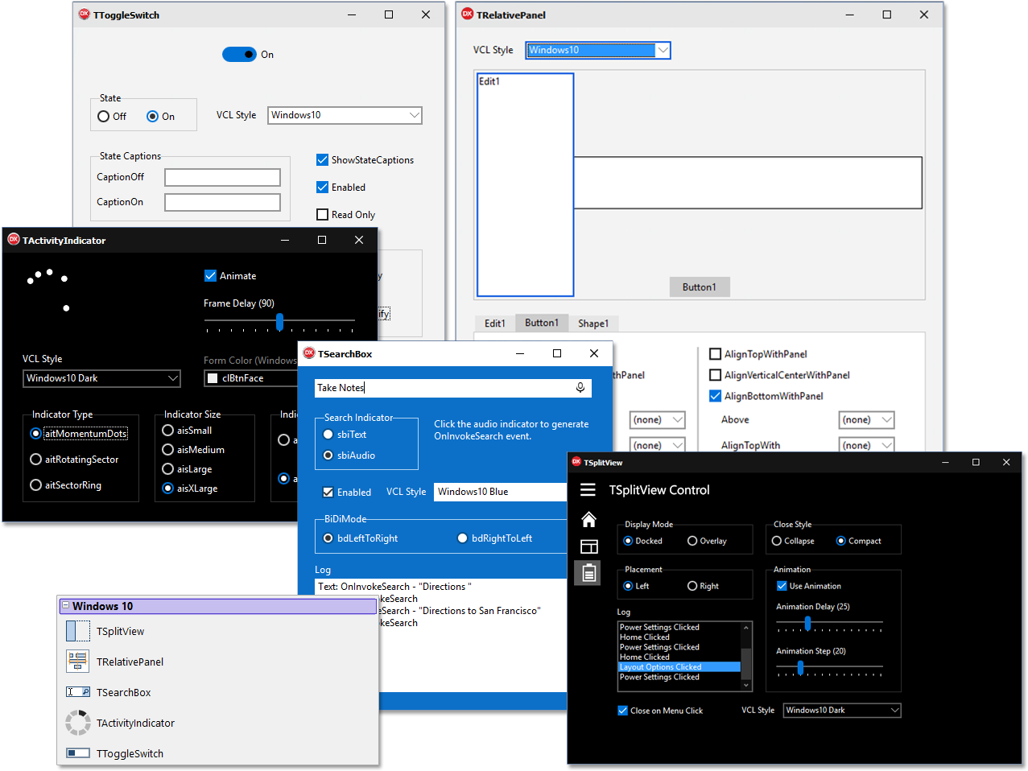
Task: Collapse the Windows 10 palette group
Action: coord(66,605)
